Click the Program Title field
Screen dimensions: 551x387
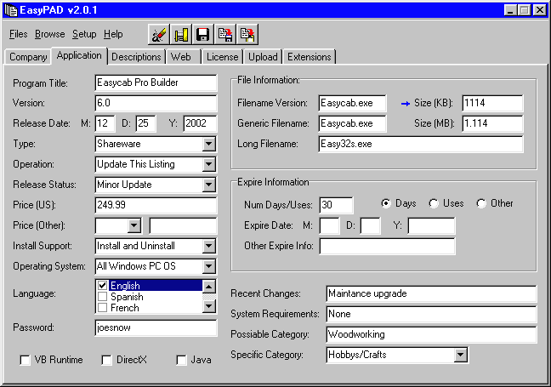(x=156, y=83)
